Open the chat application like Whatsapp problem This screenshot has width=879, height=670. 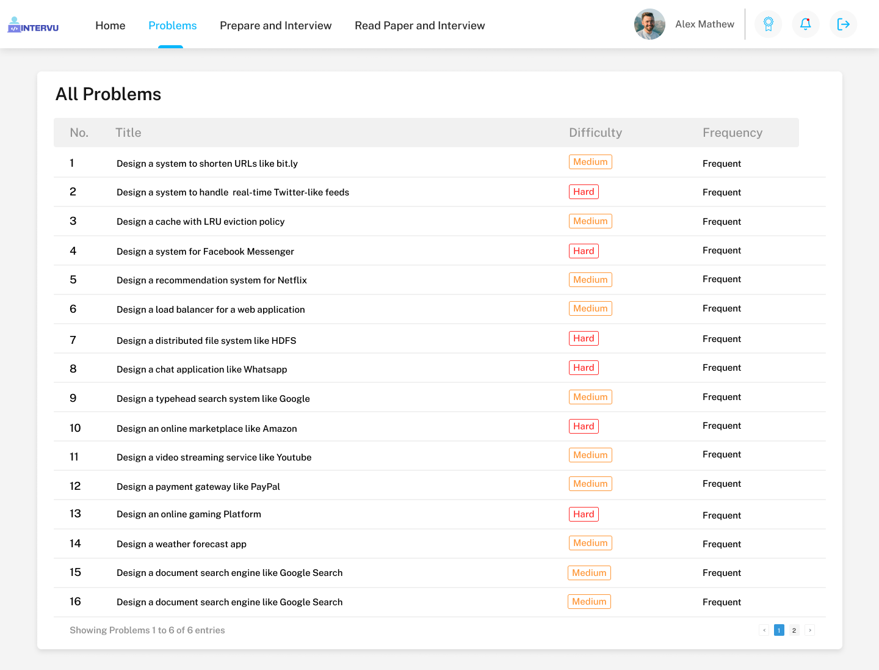[201, 370]
